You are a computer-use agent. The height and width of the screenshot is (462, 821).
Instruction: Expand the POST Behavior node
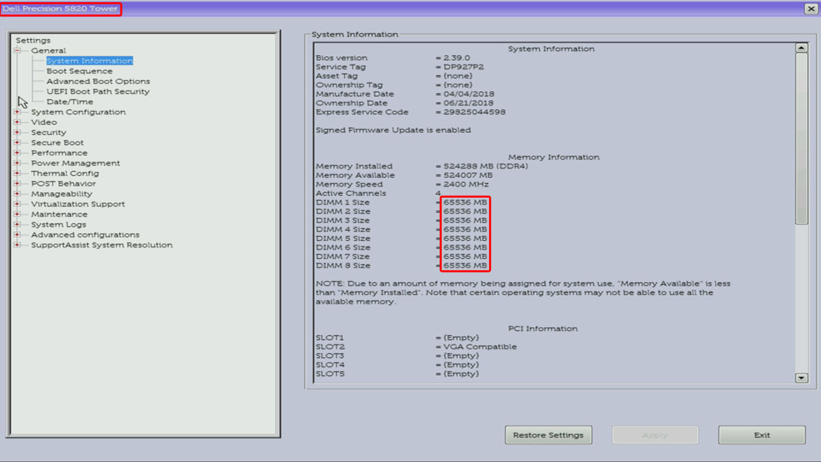click(17, 184)
